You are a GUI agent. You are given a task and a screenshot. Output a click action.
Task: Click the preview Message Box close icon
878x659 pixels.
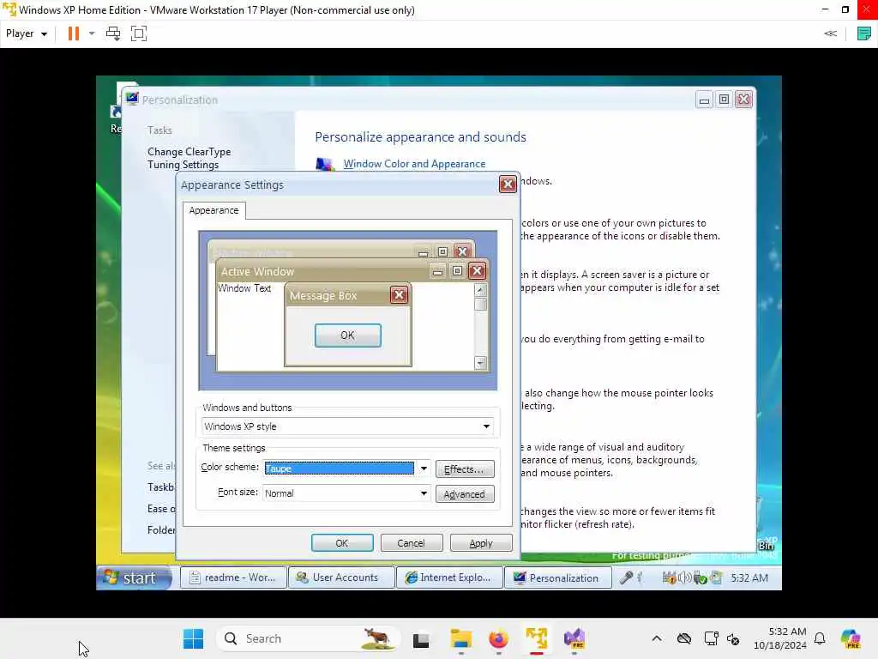(x=399, y=295)
